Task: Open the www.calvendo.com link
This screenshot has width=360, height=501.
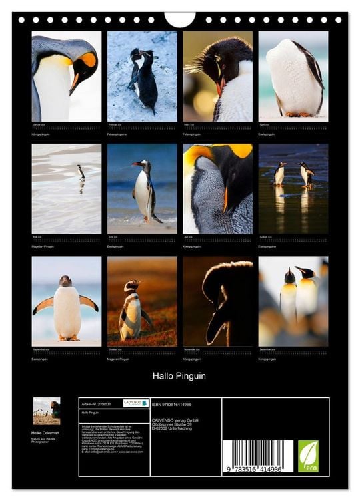Action: click(x=131, y=452)
